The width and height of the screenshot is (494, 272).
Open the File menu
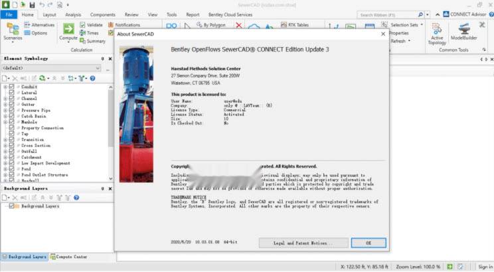click(x=9, y=15)
